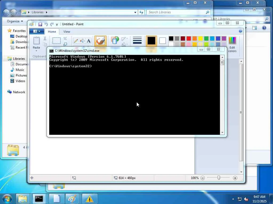This screenshot has width=273, height=204.
Task: Click muted volume speaker in system tray
Action: [246, 199]
